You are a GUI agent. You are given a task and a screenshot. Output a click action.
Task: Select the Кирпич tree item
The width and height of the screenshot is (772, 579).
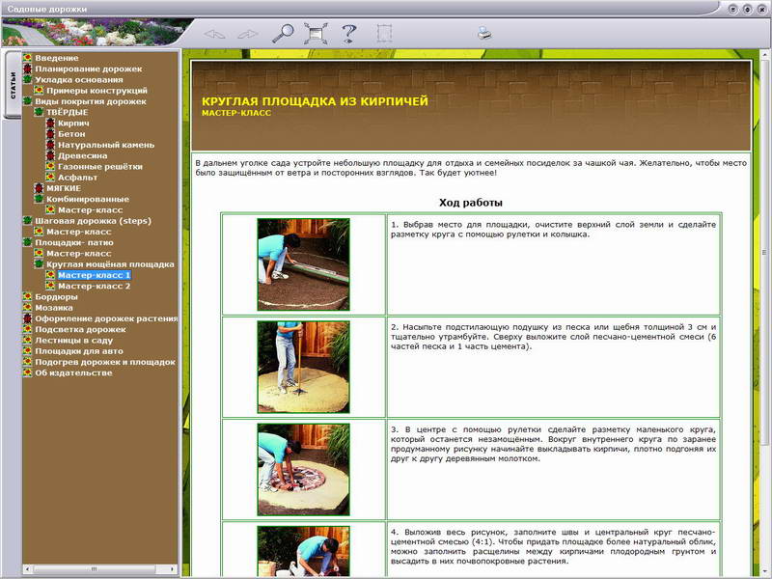pos(73,124)
